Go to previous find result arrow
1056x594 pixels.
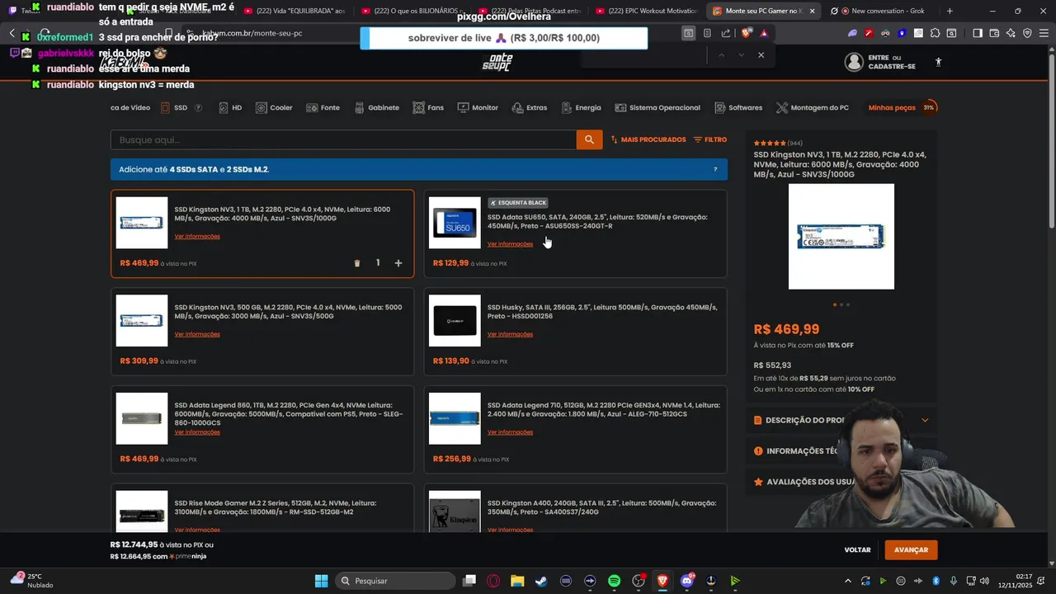(x=721, y=54)
